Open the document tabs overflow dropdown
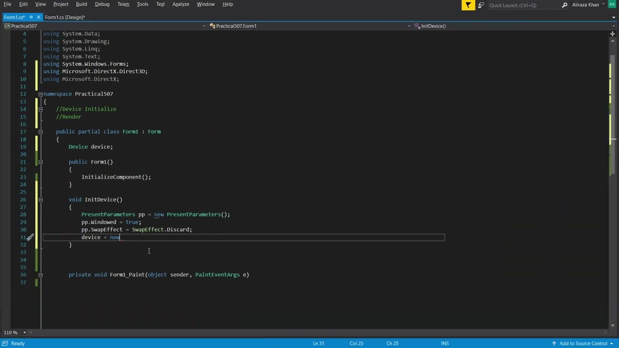The width and height of the screenshot is (619, 348). tap(613, 17)
